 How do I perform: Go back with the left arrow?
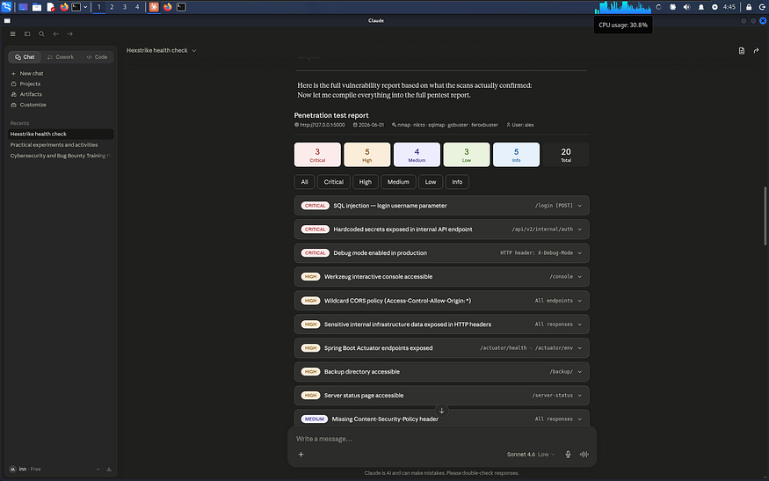click(56, 34)
